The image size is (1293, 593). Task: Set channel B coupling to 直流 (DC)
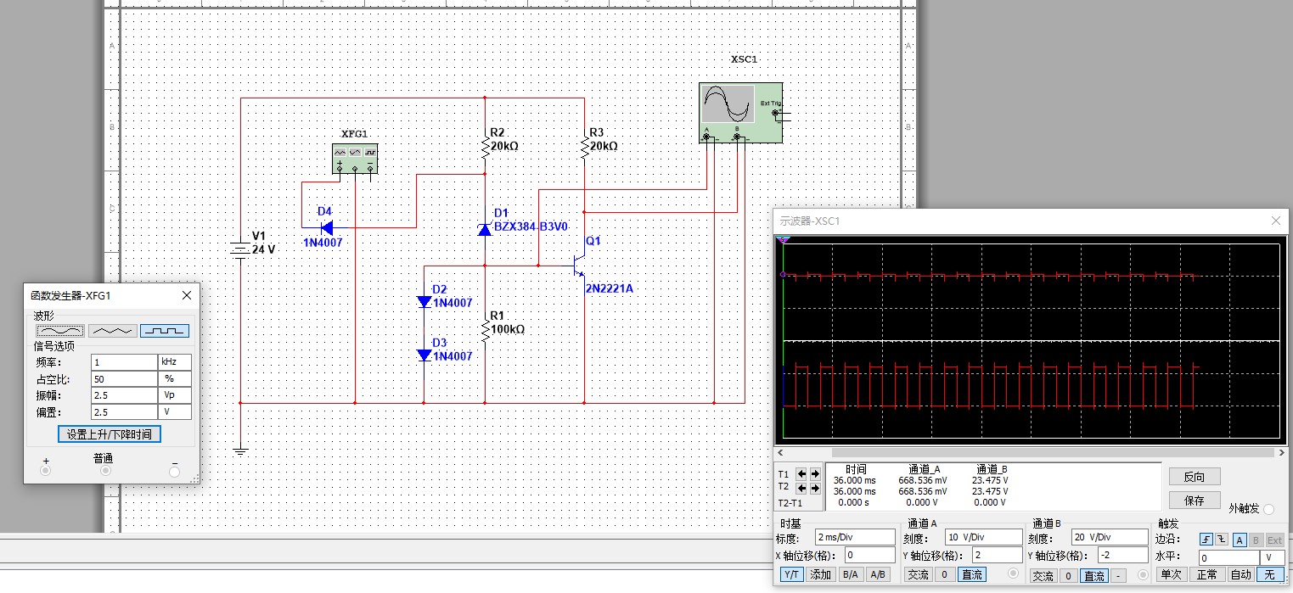[x=1094, y=576]
